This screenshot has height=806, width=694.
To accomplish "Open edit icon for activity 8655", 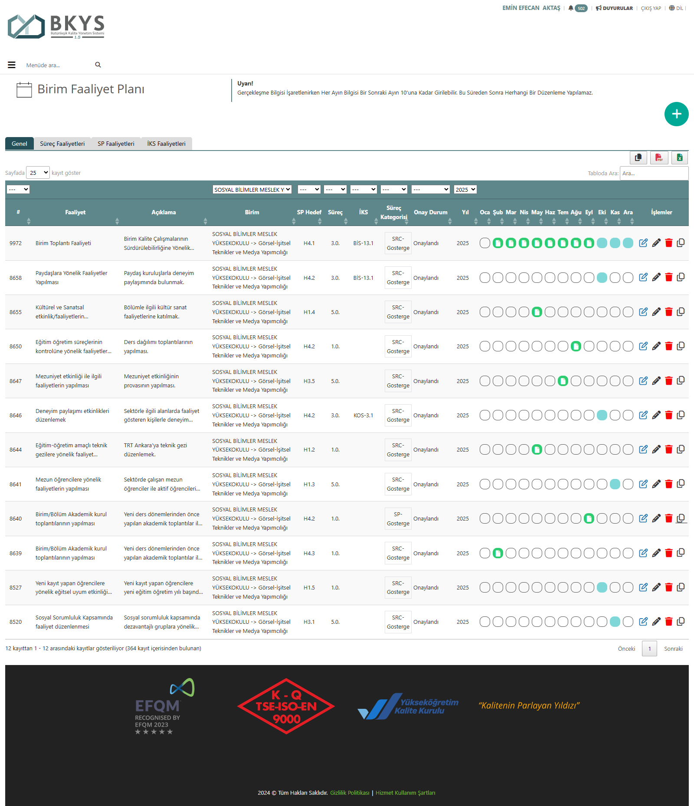I will coord(643,312).
